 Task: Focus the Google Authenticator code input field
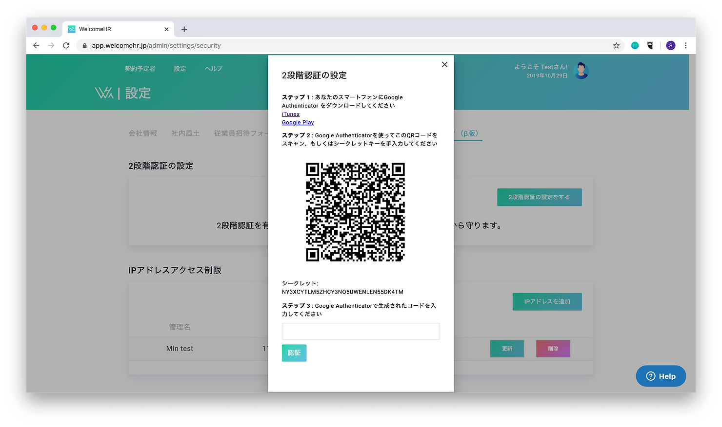(x=361, y=331)
